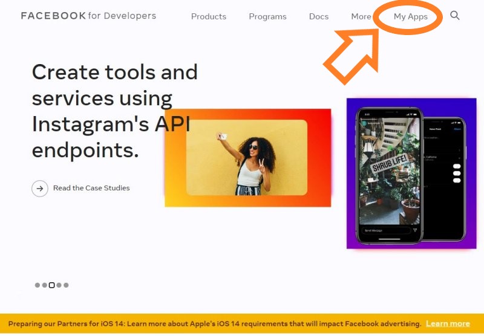Select the second carousel dot
This screenshot has height=336, width=484.
point(44,285)
